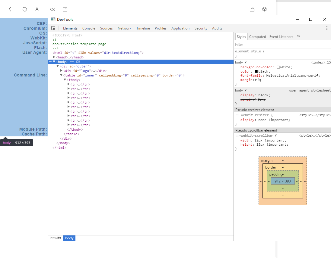The height and width of the screenshot is (258, 331).
Task: Click the chain link icon in toolbar
Action: pyautogui.click(x=53, y=9)
